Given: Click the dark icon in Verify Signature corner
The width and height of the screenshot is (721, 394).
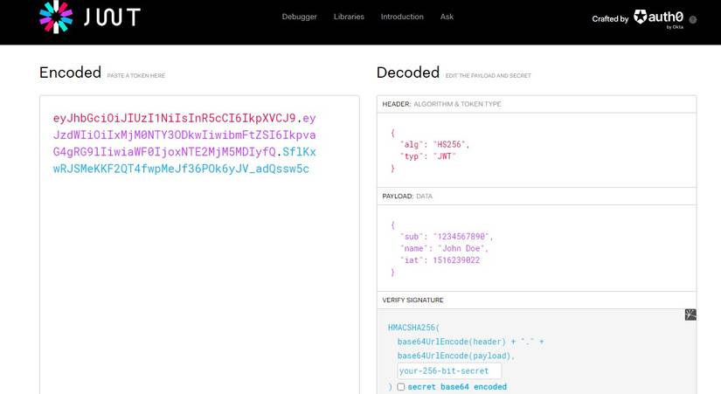Looking at the screenshot, I should point(690,315).
